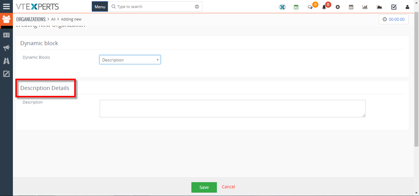
Task: Open the notifications bell icon
Action: [324, 7]
